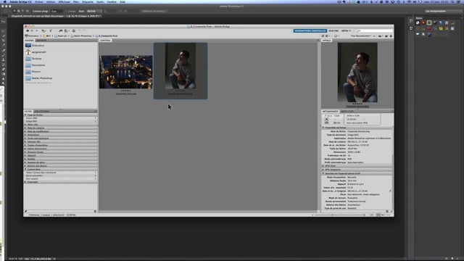Select Méta workspace button

(x=346, y=30)
